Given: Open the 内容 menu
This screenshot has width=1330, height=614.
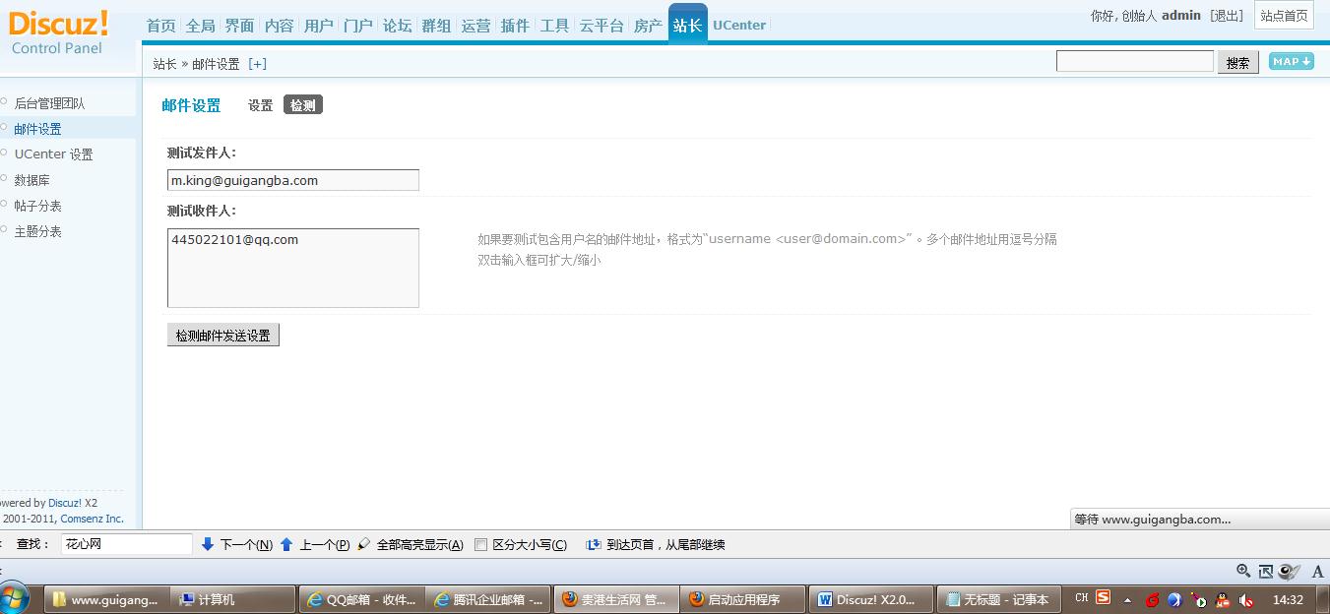Looking at the screenshot, I should coord(279,26).
